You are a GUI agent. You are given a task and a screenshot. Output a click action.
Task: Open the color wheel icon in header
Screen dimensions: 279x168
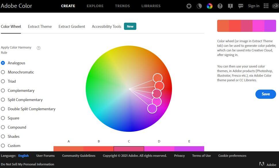pyautogui.click(x=210, y=6)
